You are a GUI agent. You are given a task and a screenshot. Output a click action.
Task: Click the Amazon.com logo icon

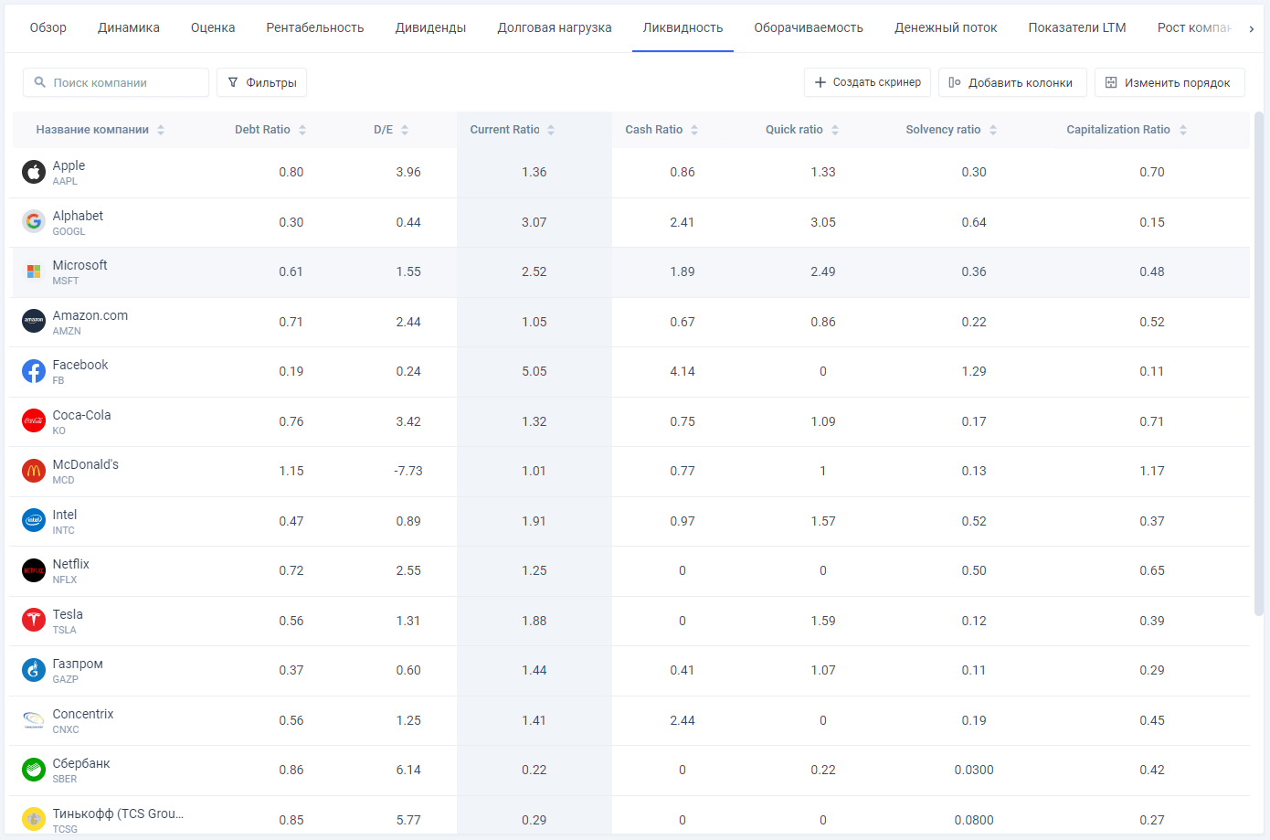(34, 321)
